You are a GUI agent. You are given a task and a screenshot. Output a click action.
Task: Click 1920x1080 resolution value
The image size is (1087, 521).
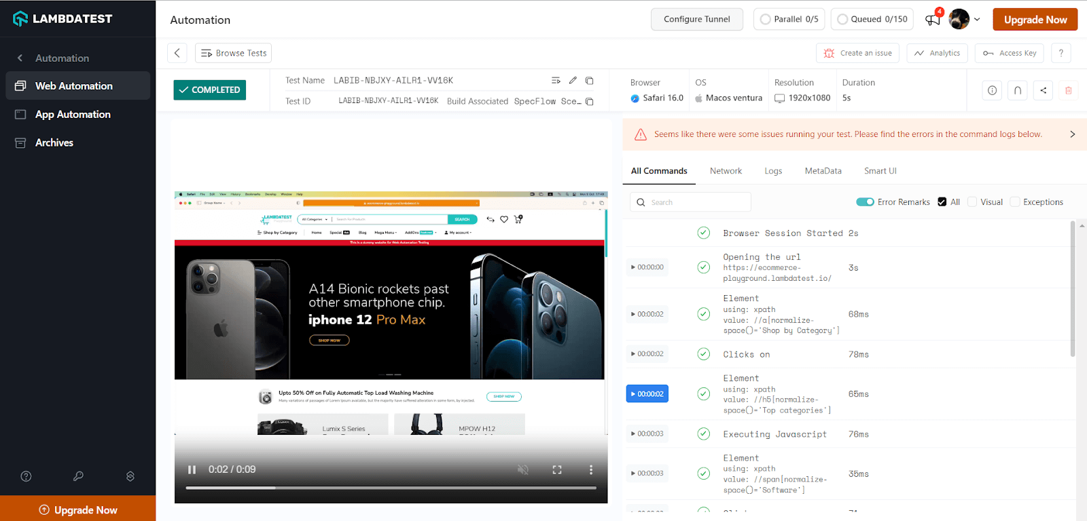coord(803,98)
